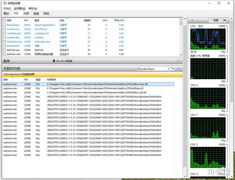This screenshot has width=235, height=180.
Task: Click the CPU 1 usage graph
Action: point(208,128)
